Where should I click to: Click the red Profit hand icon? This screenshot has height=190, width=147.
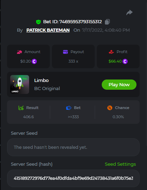[111, 52]
